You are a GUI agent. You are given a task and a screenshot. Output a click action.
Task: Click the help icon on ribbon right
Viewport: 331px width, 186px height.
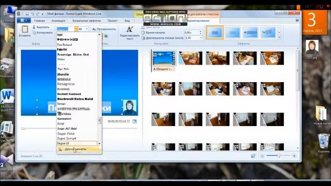pos(297,21)
